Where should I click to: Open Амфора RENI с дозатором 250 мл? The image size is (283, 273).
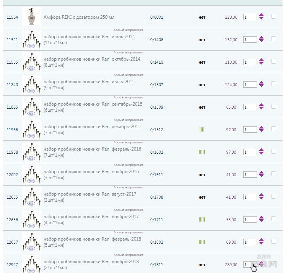tap(79, 17)
